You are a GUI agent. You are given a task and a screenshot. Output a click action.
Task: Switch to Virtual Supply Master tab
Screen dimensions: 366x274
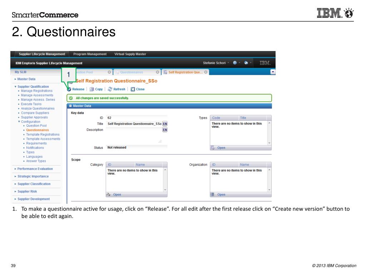tap(130, 54)
